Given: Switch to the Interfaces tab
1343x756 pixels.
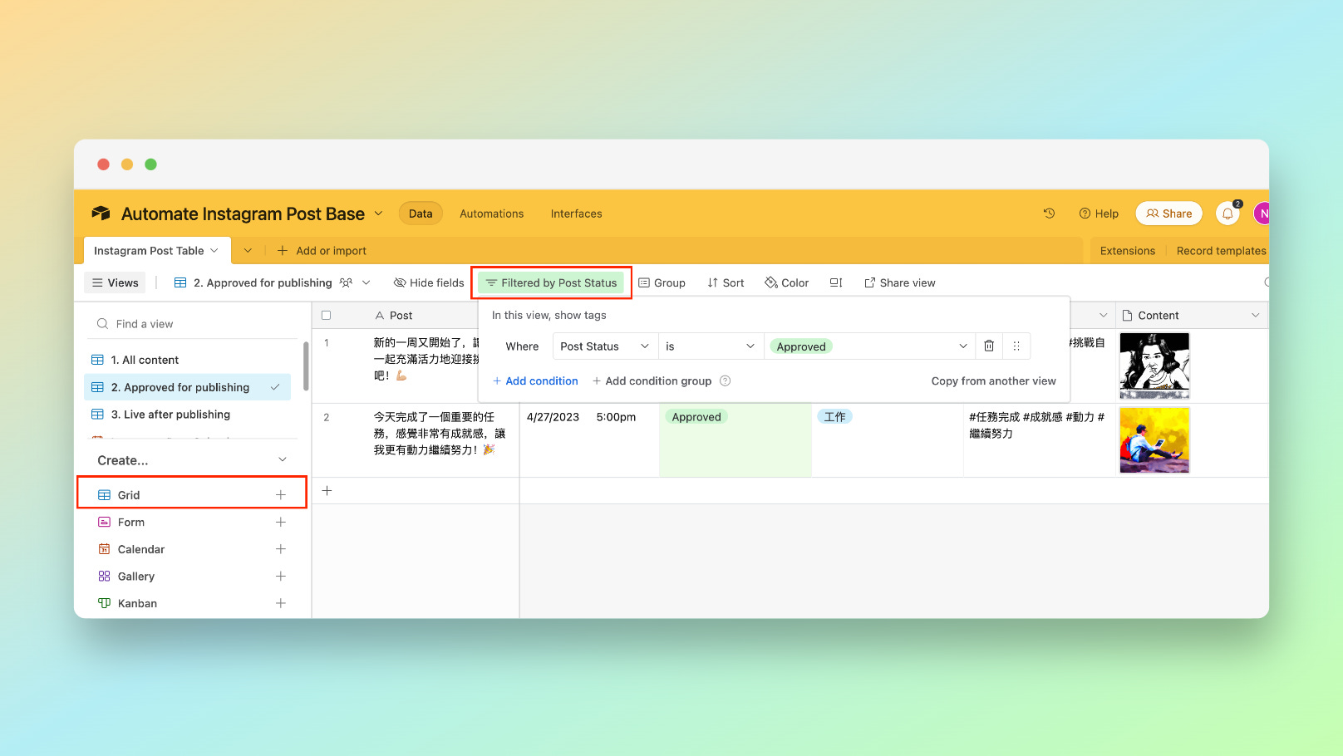Looking at the screenshot, I should pyautogui.click(x=577, y=214).
